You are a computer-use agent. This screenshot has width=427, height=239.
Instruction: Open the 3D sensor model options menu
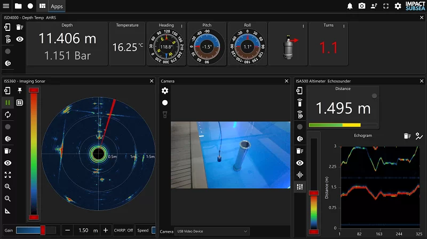click(x=303, y=26)
